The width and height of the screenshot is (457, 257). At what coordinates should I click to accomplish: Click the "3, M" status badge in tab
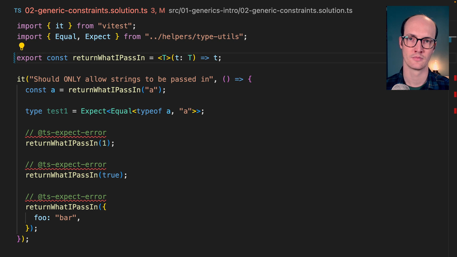[158, 10]
